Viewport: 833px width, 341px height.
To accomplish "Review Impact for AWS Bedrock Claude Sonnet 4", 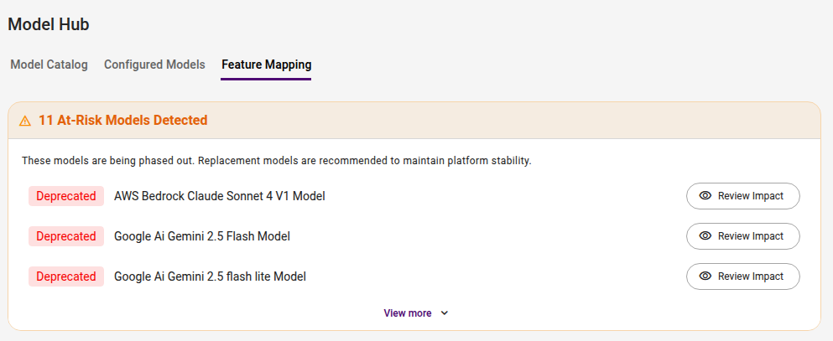I will [743, 196].
